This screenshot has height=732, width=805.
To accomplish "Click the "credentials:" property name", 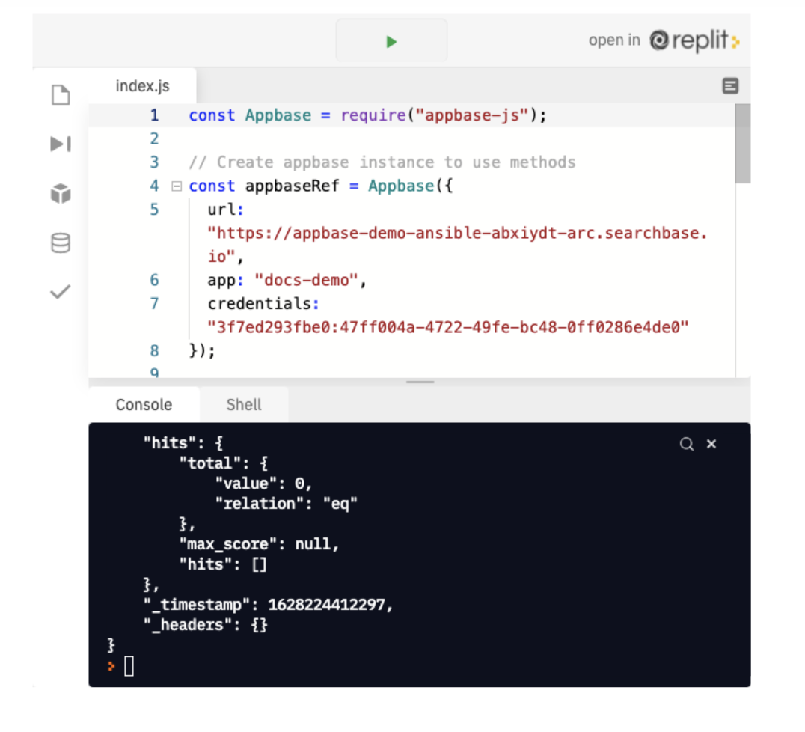I will [263, 304].
